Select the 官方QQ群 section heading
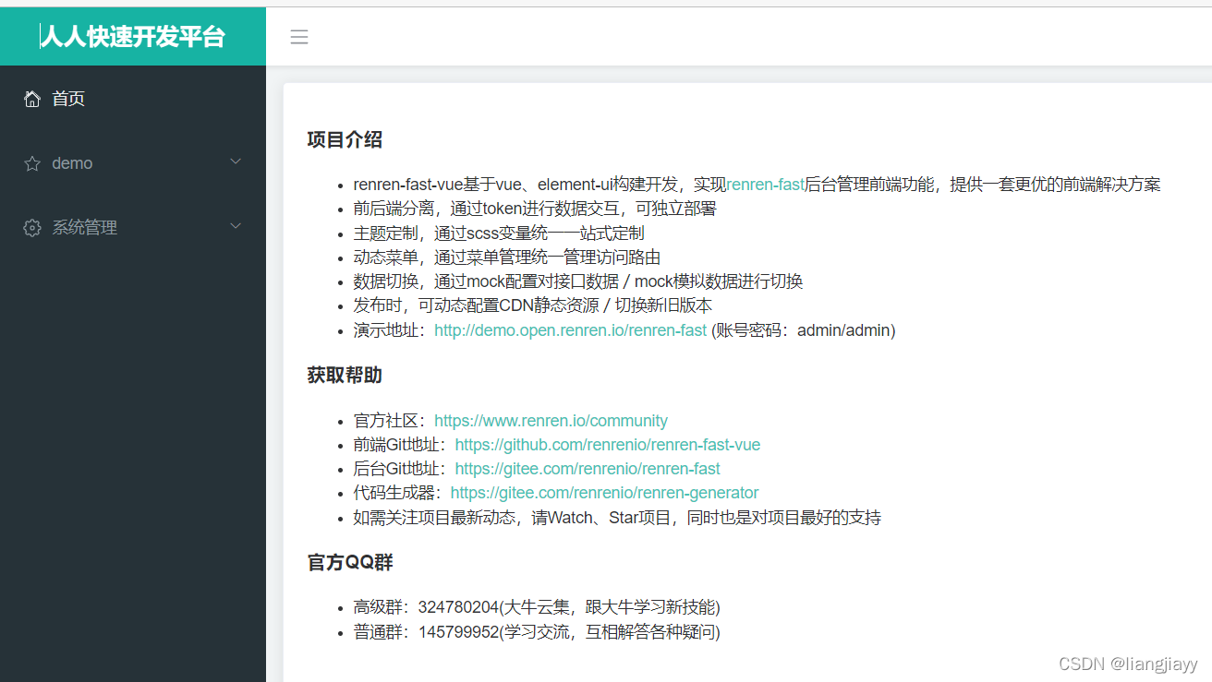The image size is (1212, 682). click(347, 562)
